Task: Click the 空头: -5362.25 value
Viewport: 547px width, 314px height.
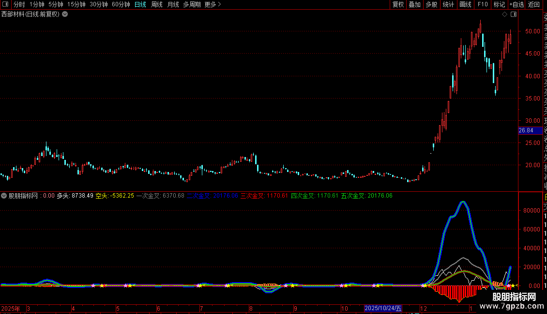Action: point(115,196)
